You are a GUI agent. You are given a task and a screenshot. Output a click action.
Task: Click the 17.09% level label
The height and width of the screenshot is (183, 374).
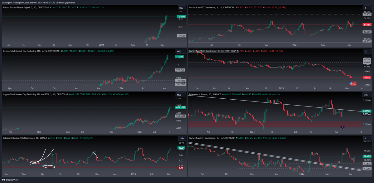[367, 169]
